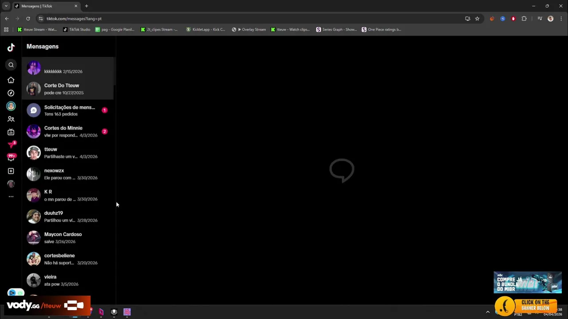
Task: Open the Kicklet.app bookmark
Action: tap(205, 30)
